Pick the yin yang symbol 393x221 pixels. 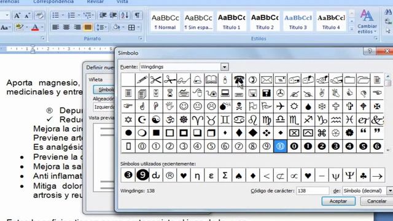pyautogui.click(x=155, y=120)
